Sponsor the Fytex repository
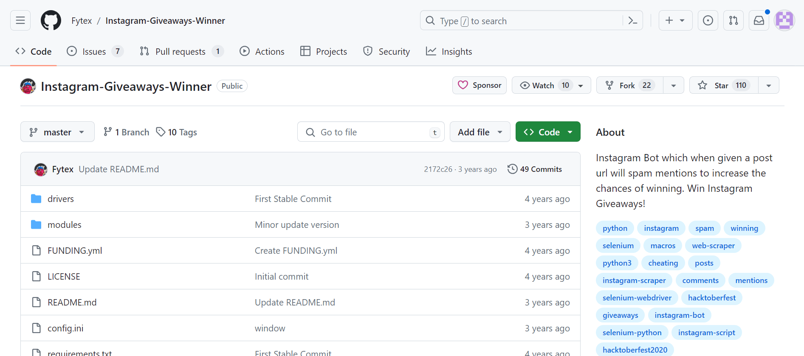This screenshot has width=804, height=356. [x=480, y=85]
